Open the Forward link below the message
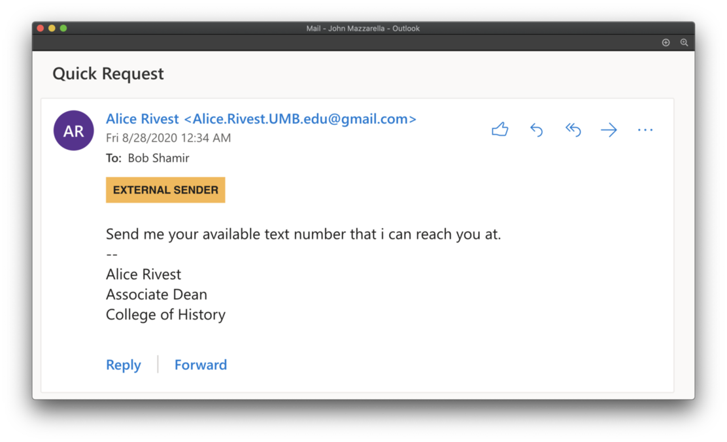The width and height of the screenshot is (727, 442). (x=200, y=364)
